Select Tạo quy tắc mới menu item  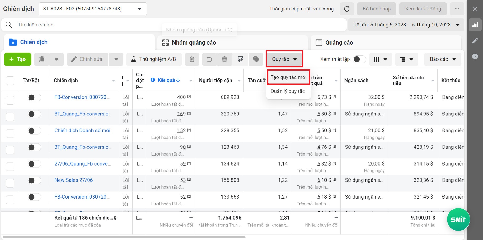coord(288,77)
